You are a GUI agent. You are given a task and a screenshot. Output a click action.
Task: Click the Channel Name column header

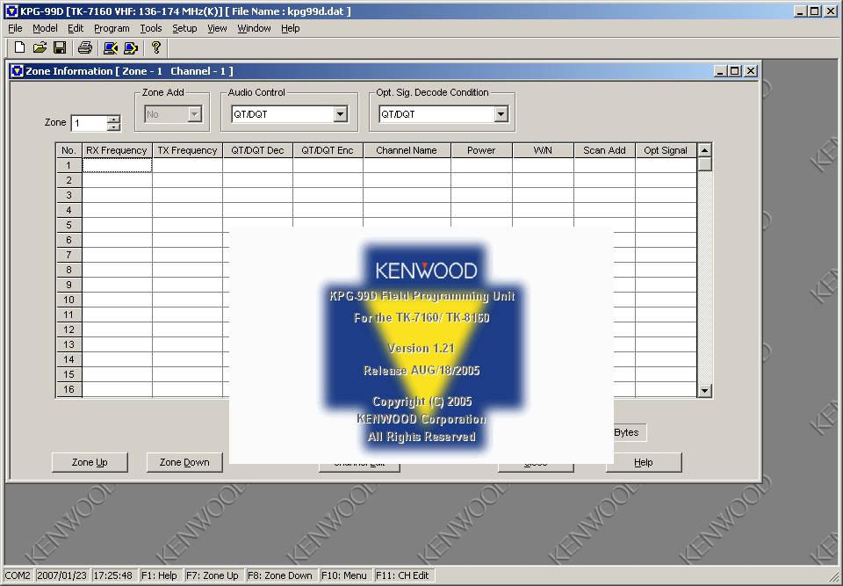[x=407, y=150]
